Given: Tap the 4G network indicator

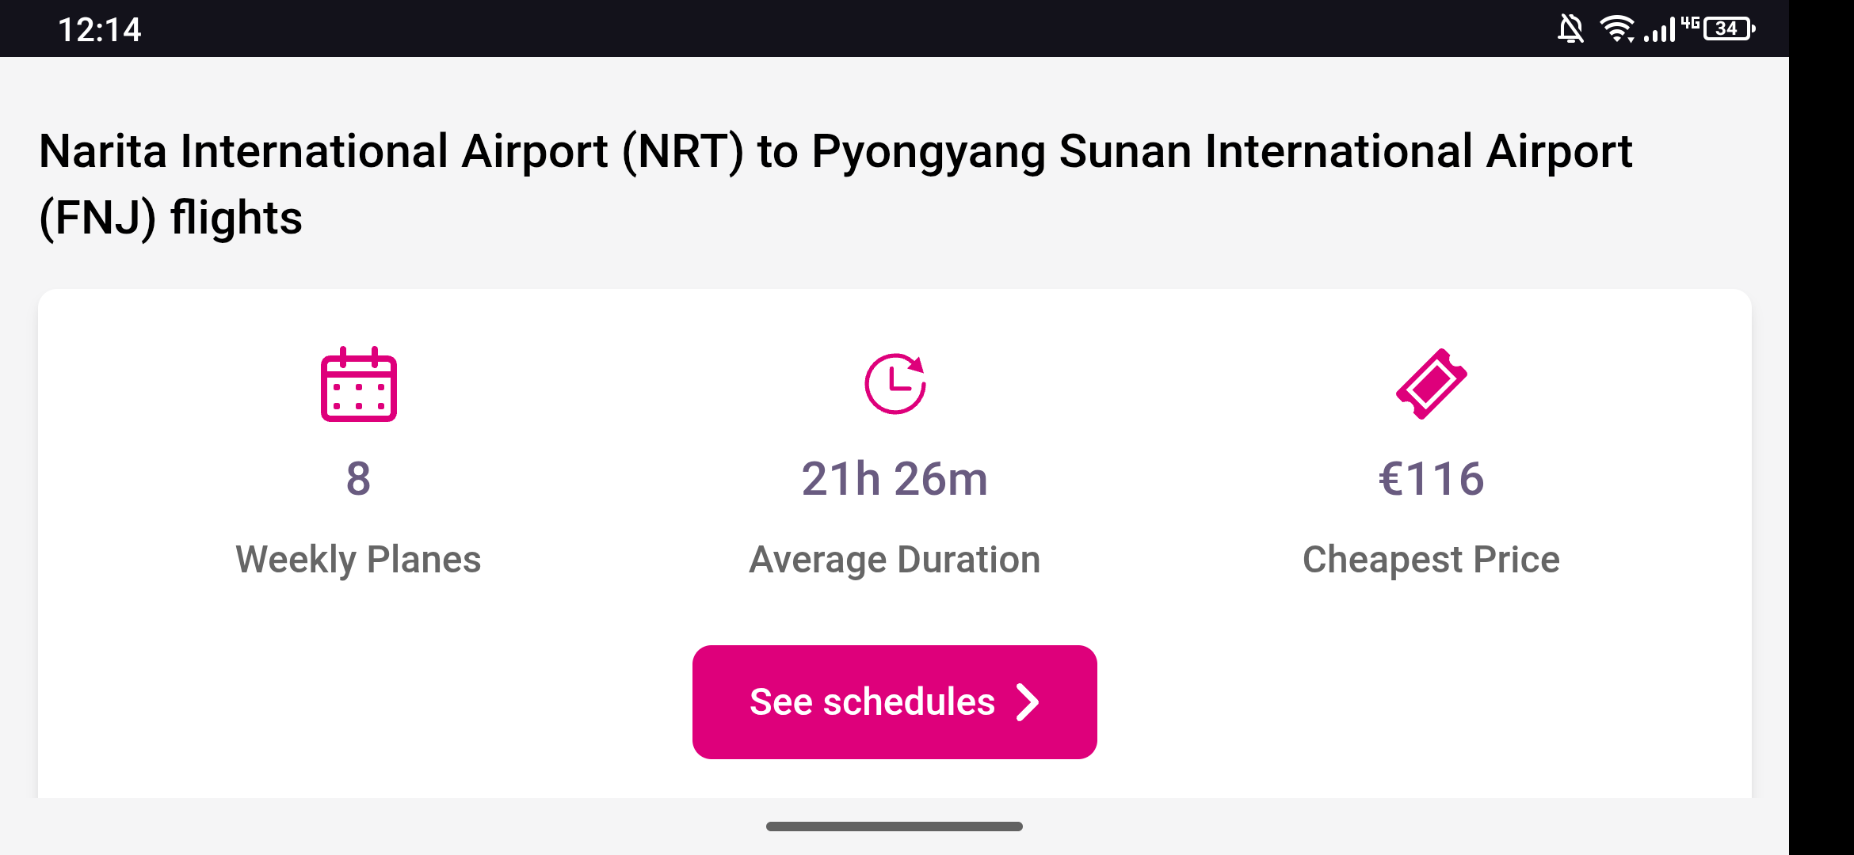Looking at the screenshot, I should pos(1690,22).
